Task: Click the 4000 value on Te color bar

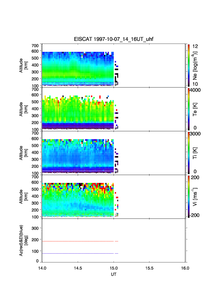Action: (x=195, y=90)
